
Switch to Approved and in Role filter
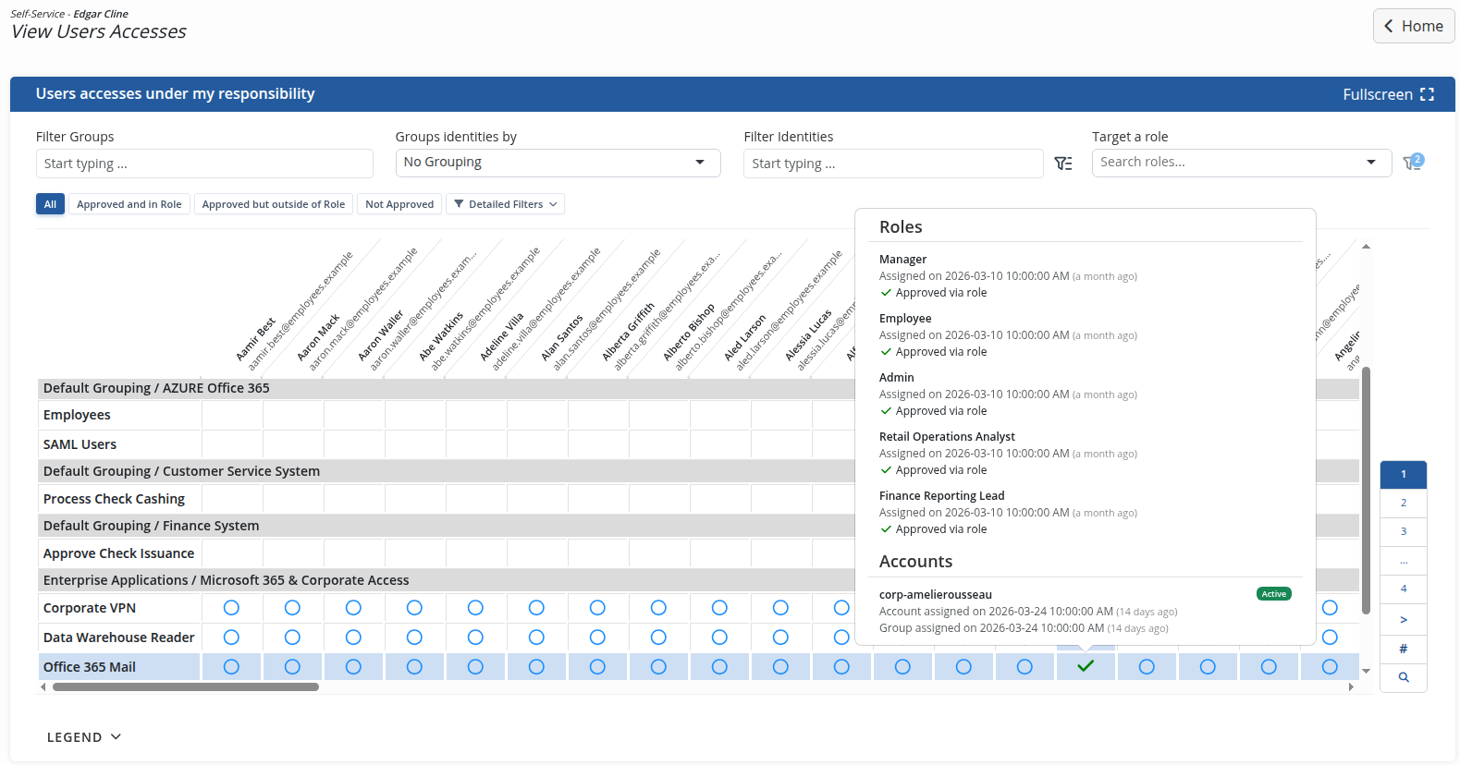click(x=129, y=204)
